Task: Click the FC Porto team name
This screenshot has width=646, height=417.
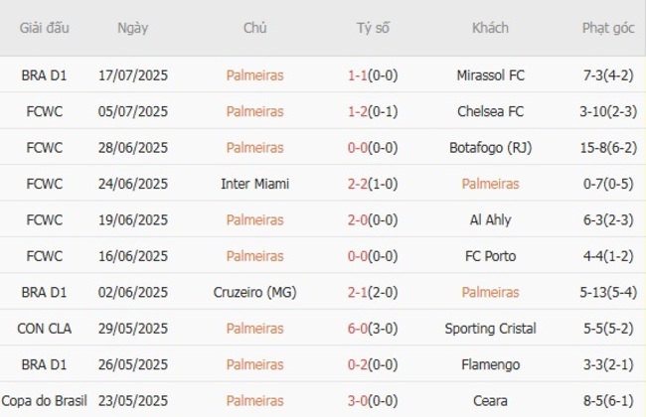Action: point(490,256)
